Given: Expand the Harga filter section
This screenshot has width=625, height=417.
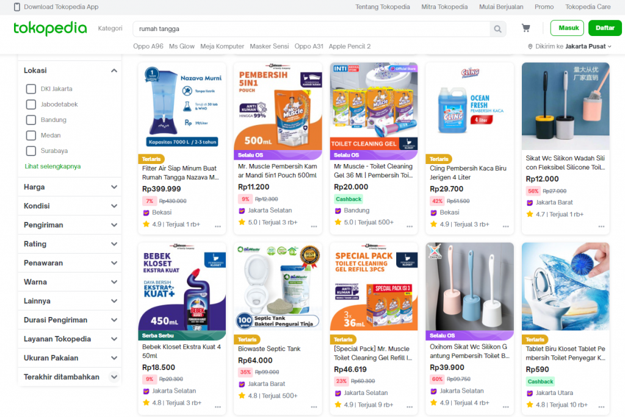Looking at the screenshot, I should [x=70, y=187].
